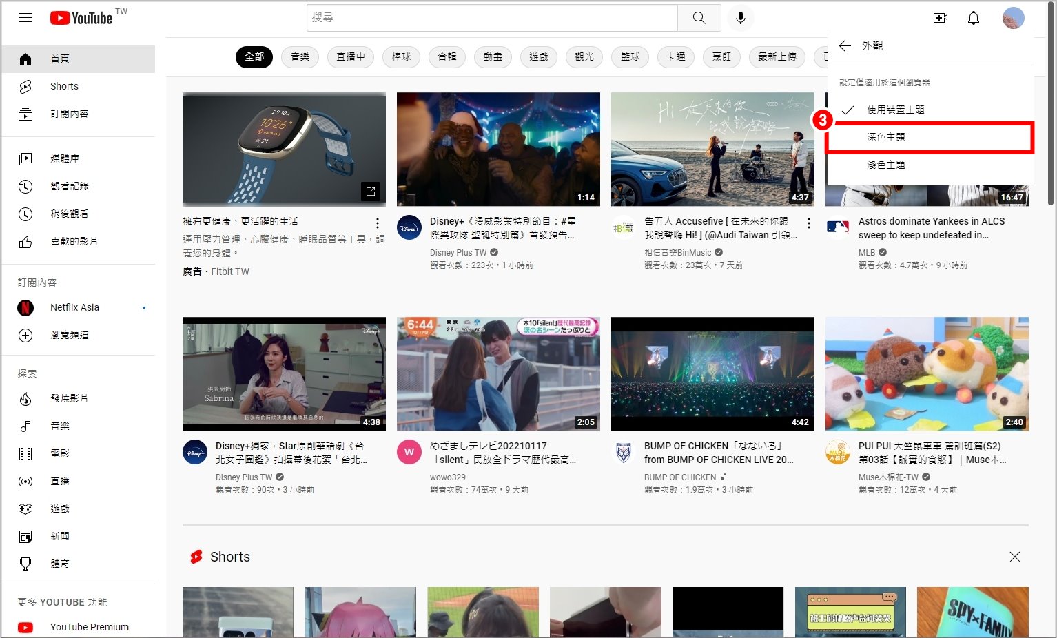Open 電影 movies in sidebar
The image size is (1057, 638).
[x=78, y=453]
